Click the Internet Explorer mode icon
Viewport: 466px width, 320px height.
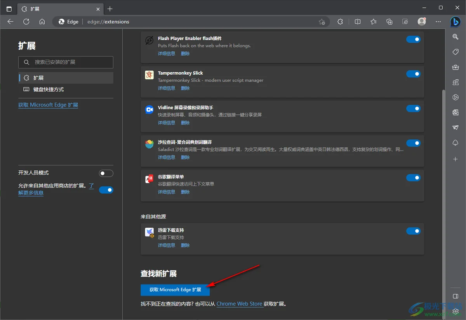405,22
